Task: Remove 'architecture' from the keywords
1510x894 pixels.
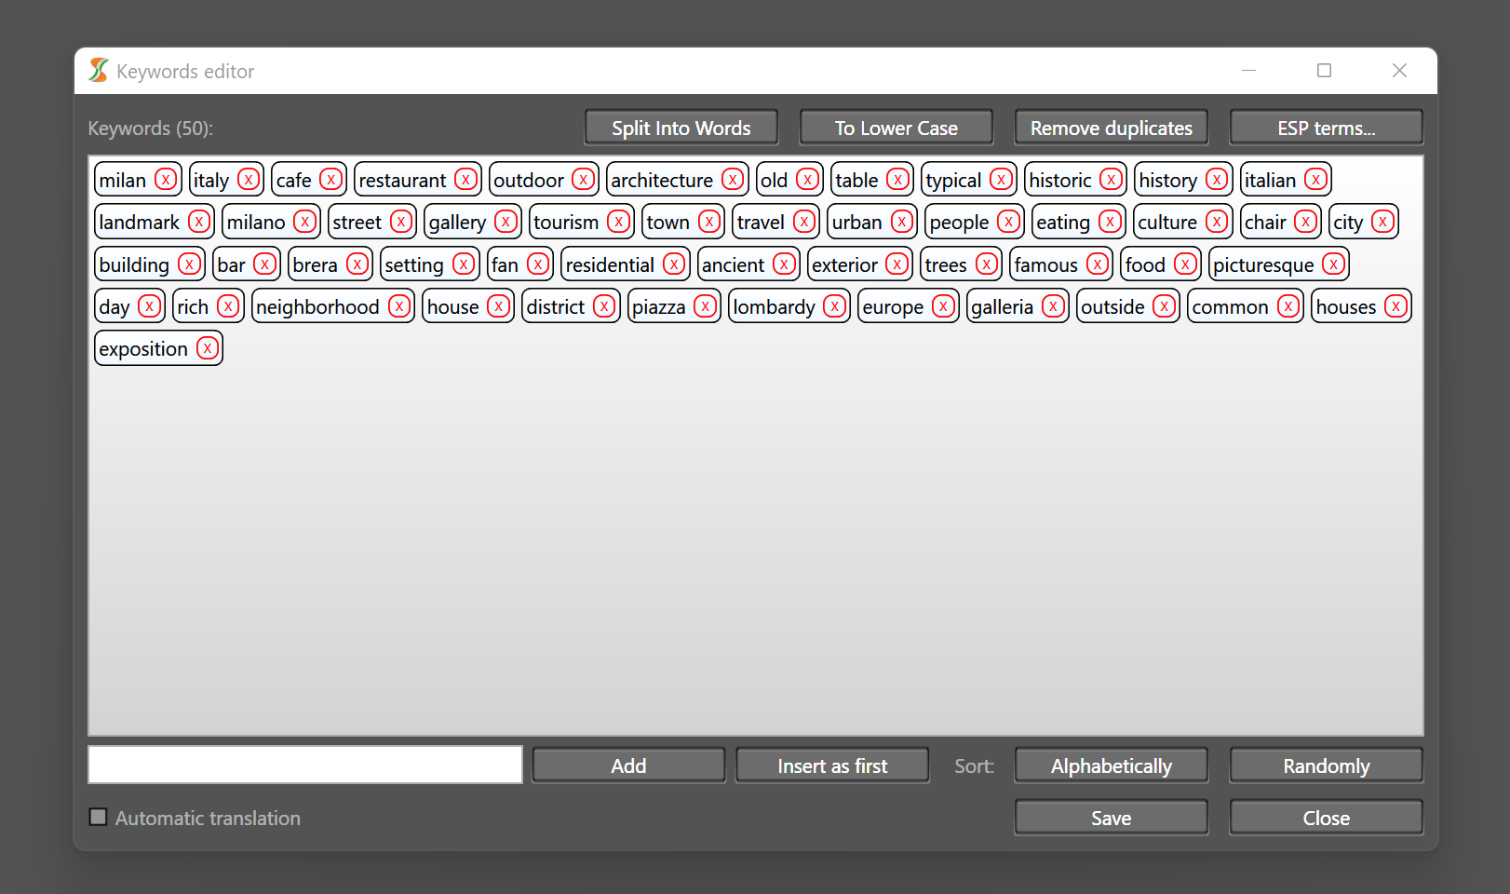Action: 731,179
